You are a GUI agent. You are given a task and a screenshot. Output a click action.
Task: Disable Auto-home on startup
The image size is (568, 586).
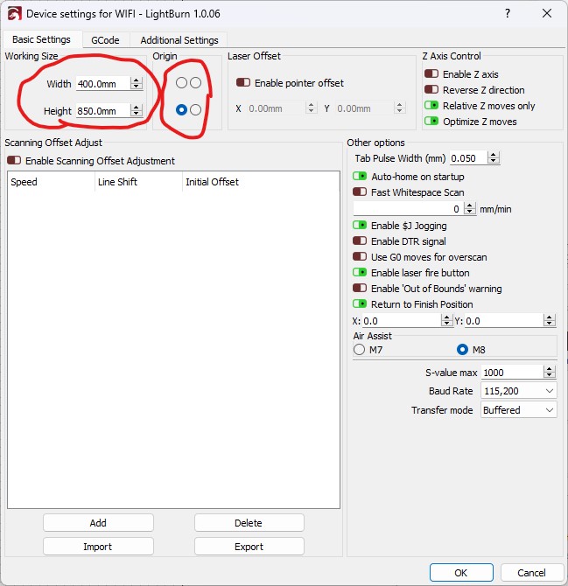tap(359, 177)
